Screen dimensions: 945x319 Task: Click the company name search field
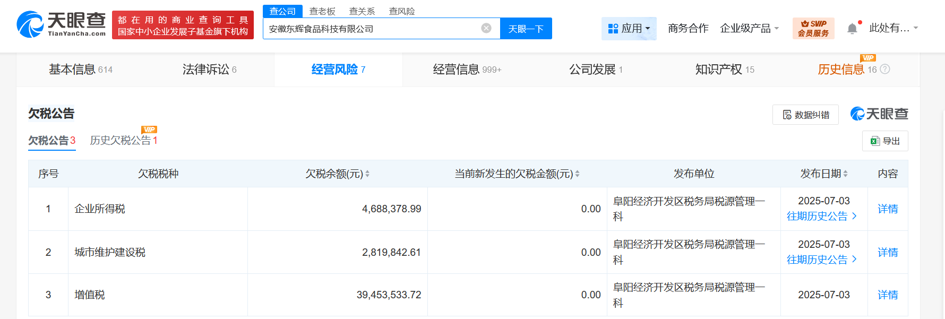pos(372,29)
